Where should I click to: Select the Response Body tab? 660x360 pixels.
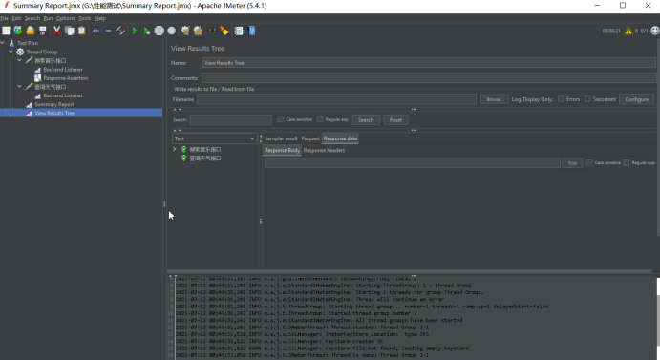pyautogui.click(x=283, y=150)
